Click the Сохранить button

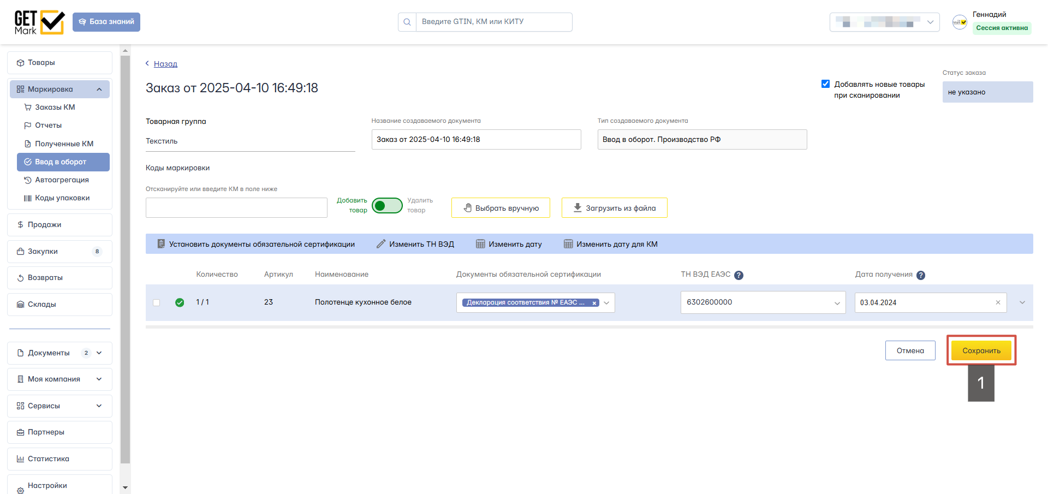pos(981,350)
